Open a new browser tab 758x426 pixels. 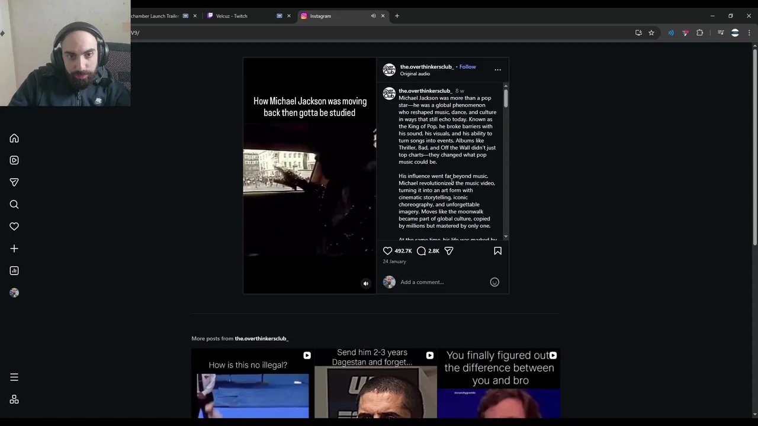[397, 16]
